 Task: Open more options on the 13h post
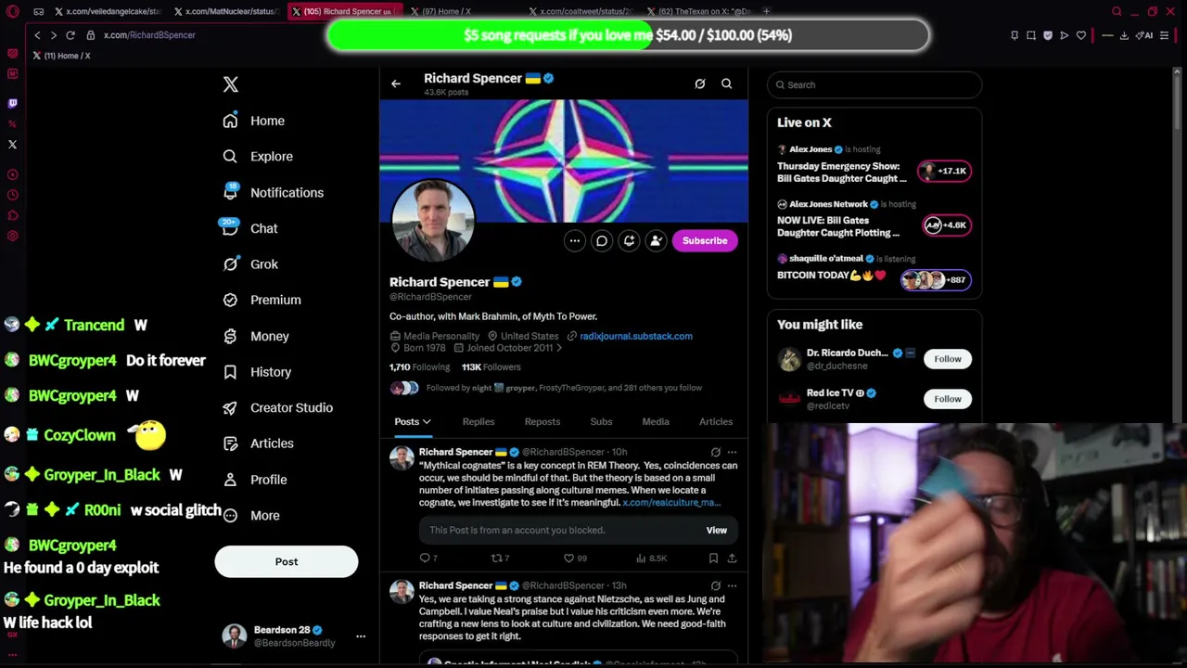pos(732,586)
